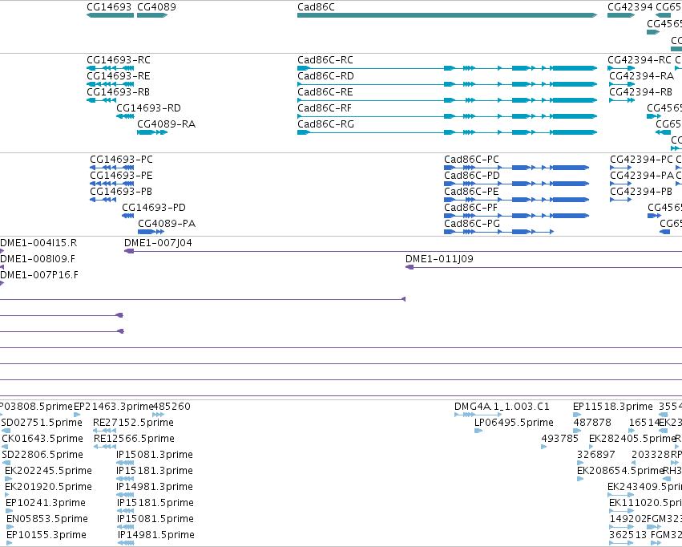The height and width of the screenshot is (547, 682).
Task: Click EST label EP21463.3prime
Action: point(114,407)
